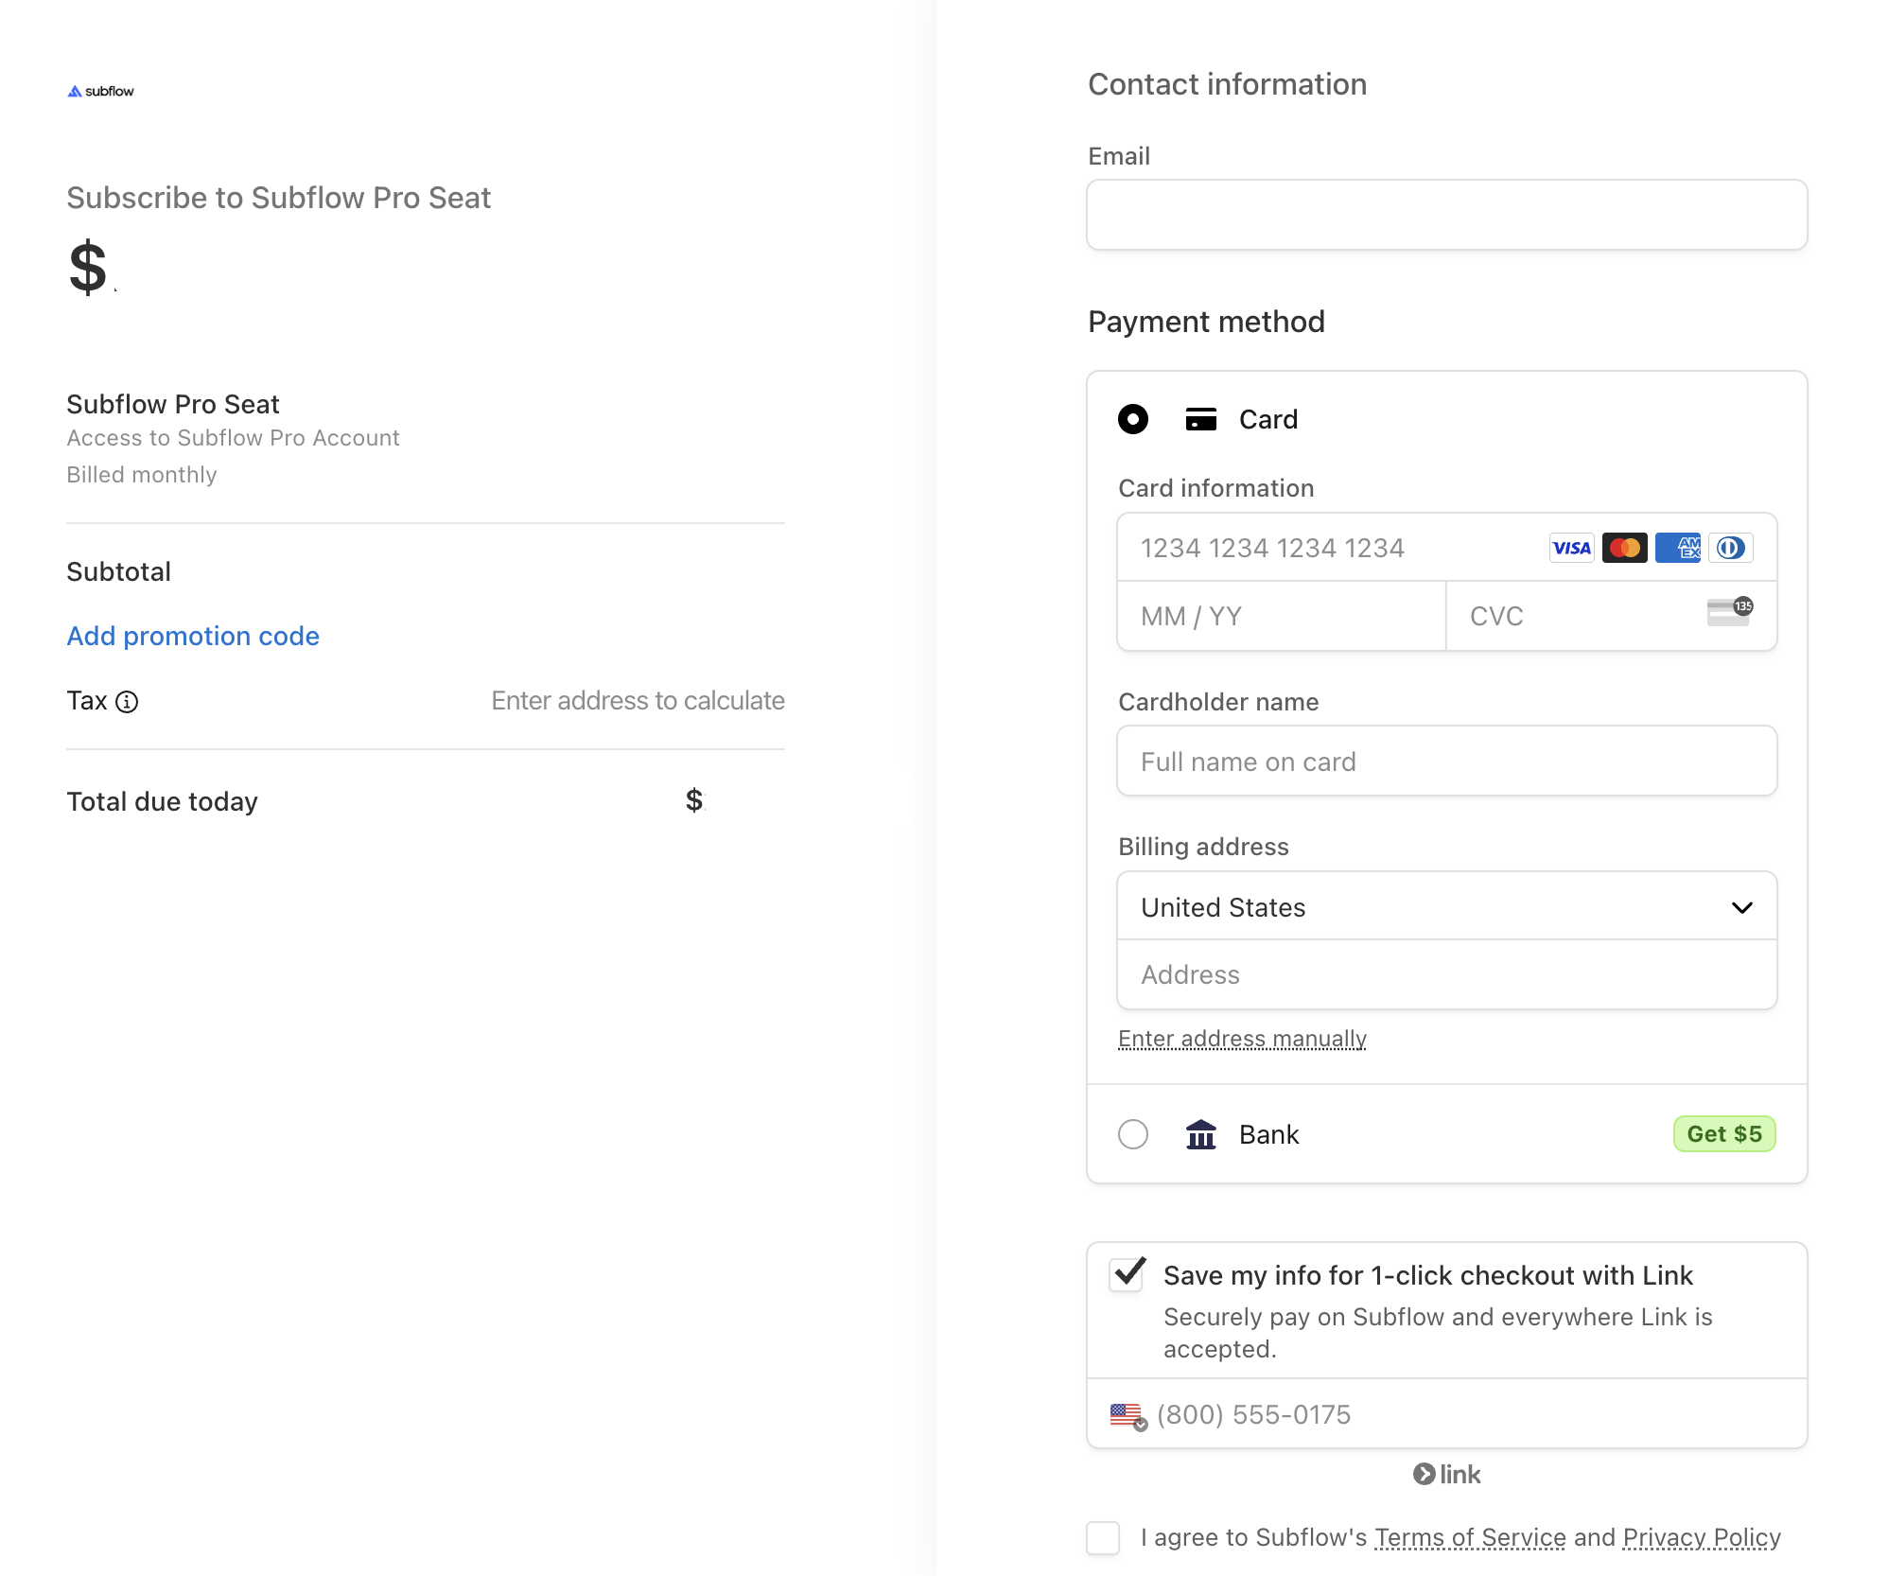Focus the Email input field
The height and width of the screenshot is (1576, 1888).
point(1446,215)
